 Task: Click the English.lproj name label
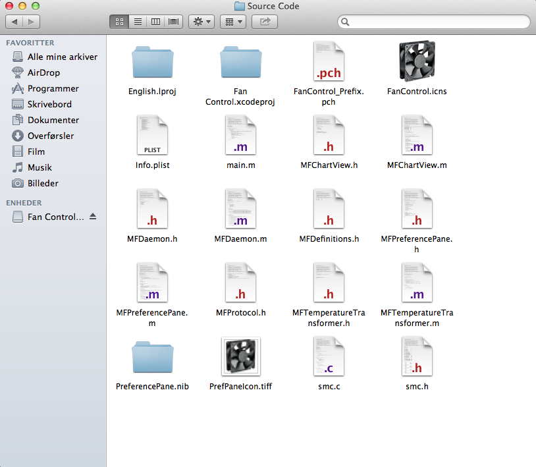[153, 92]
